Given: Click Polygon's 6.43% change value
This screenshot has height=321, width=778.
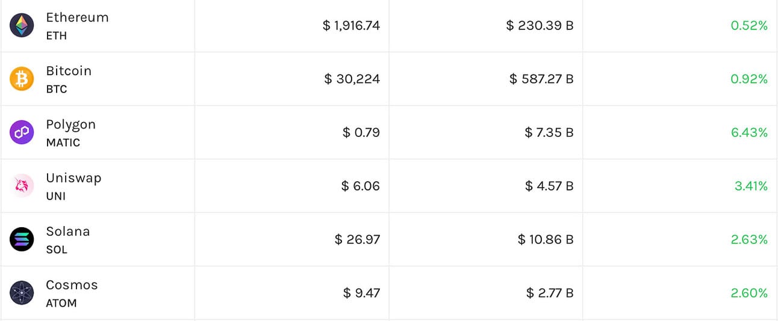Looking at the screenshot, I should click(x=749, y=132).
